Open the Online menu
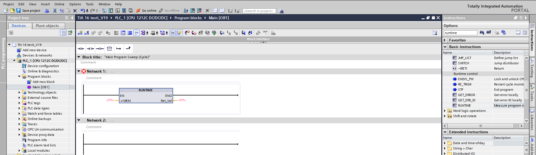This screenshot has height=155, width=536. click(x=59, y=4)
